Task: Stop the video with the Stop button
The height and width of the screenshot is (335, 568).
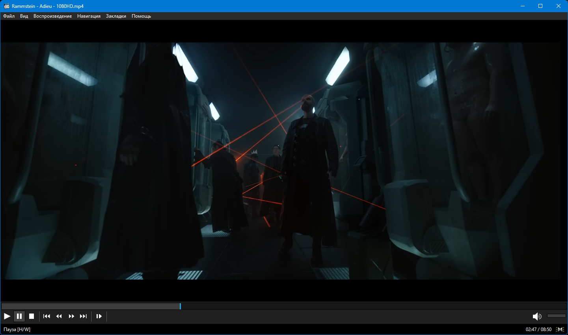Action: 32,316
